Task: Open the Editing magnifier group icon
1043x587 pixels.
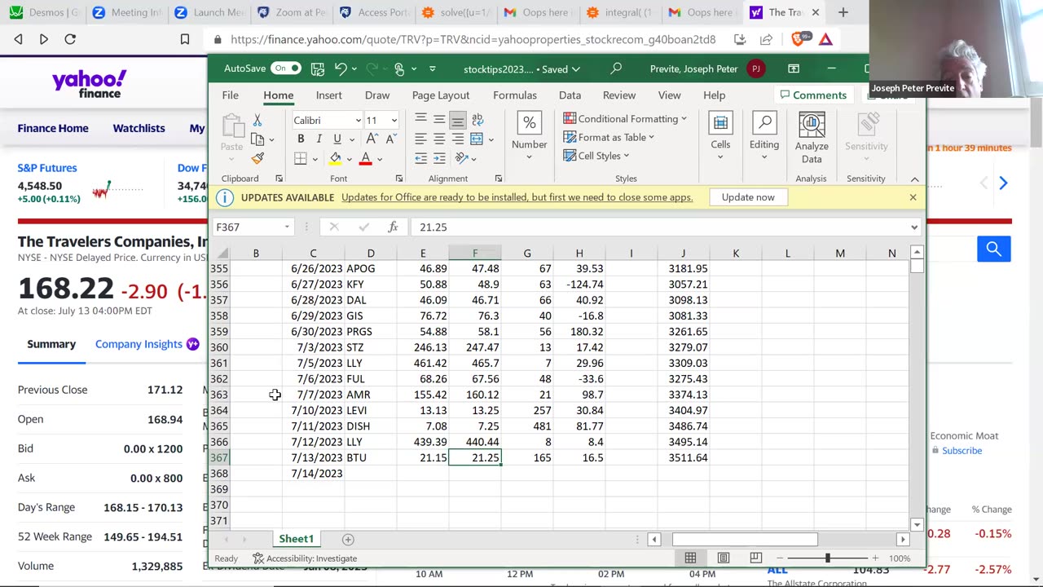Action: [x=764, y=123]
